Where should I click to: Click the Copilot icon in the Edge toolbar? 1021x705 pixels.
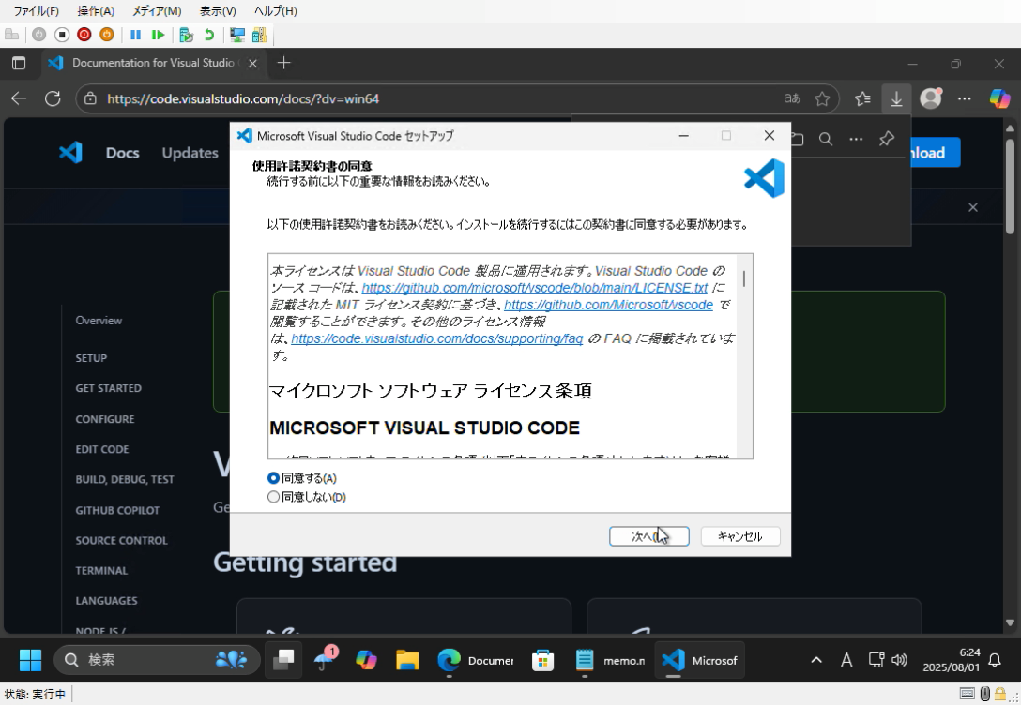pos(999,98)
